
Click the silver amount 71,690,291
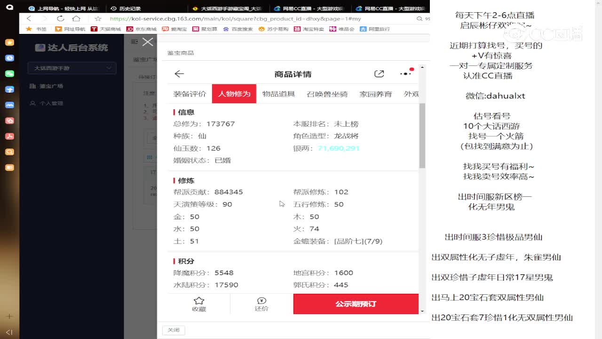point(339,148)
